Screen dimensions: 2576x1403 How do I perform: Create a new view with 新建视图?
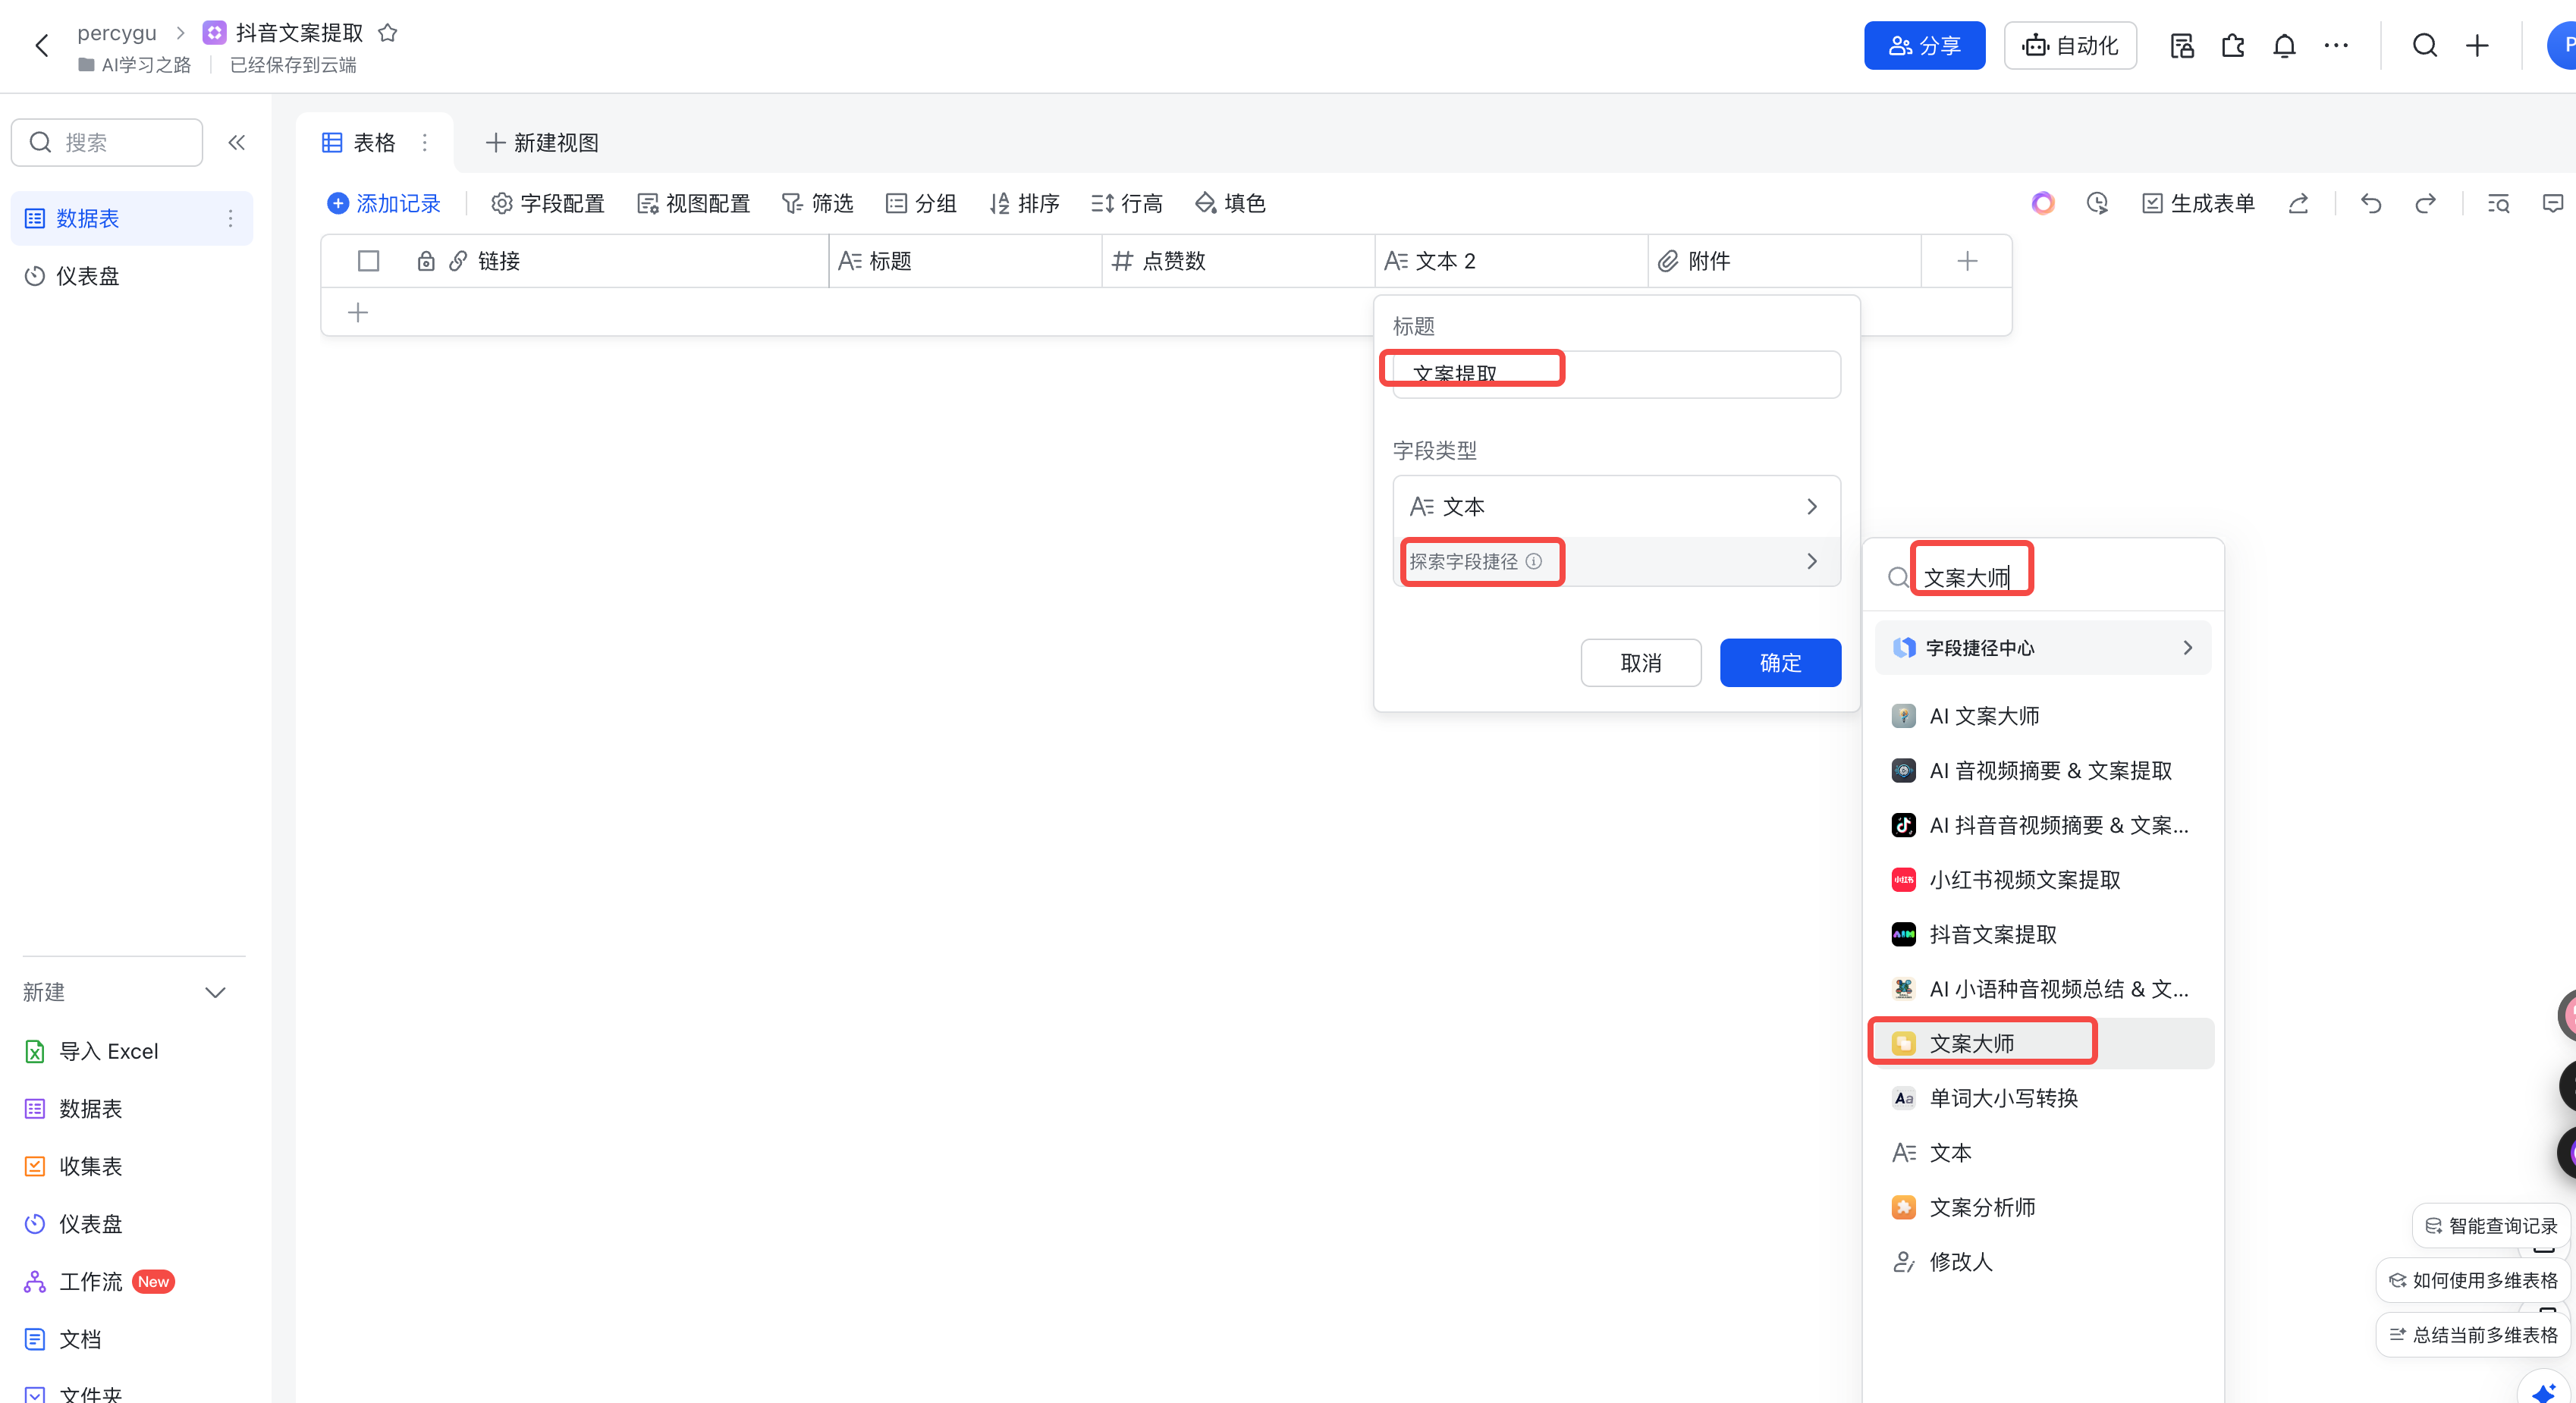click(542, 143)
